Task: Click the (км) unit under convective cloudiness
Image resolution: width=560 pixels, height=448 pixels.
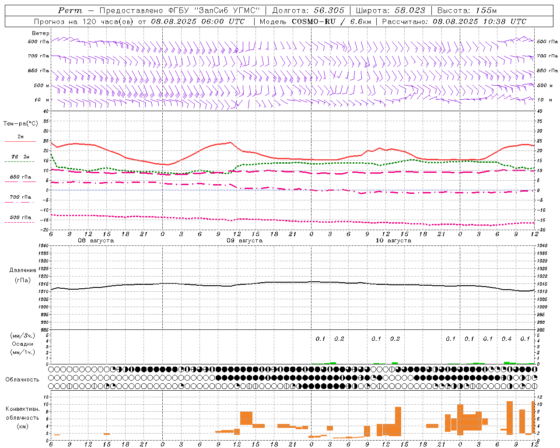Action: (23, 426)
